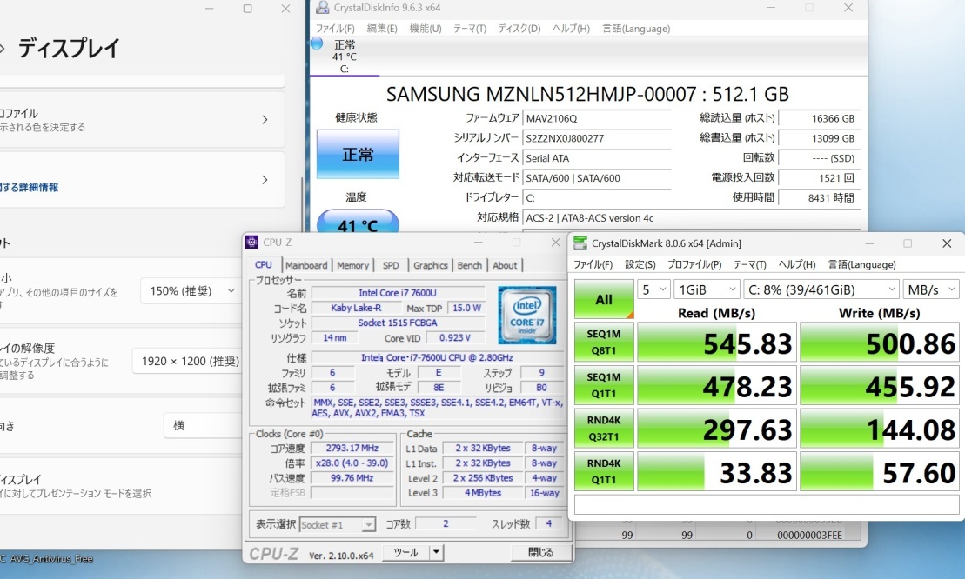Start all benchmarks with the All button
Screen dimensions: 965x579
coord(604,299)
